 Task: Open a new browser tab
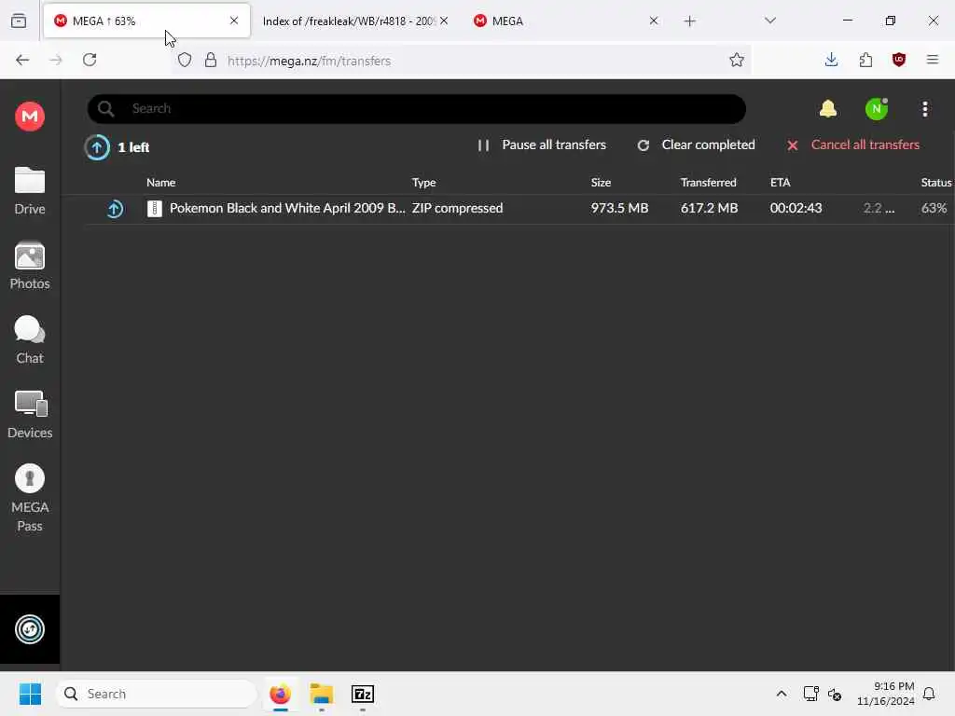(x=689, y=21)
